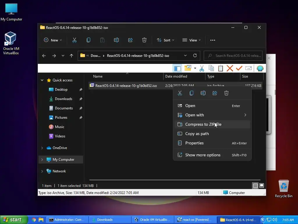Click the Rename icon in the Explorer command bar
This screenshot has height=224, width=298.
pos(116,40)
